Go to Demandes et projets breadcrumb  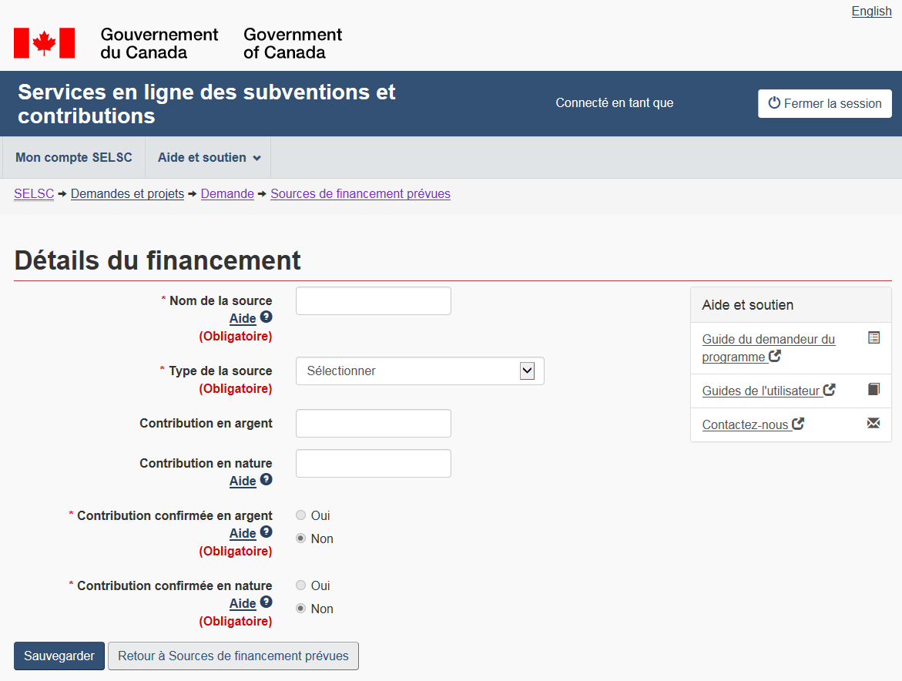pos(127,194)
